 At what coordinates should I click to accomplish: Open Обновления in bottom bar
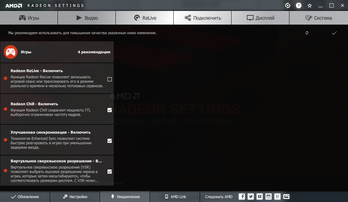[x=25, y=197]
